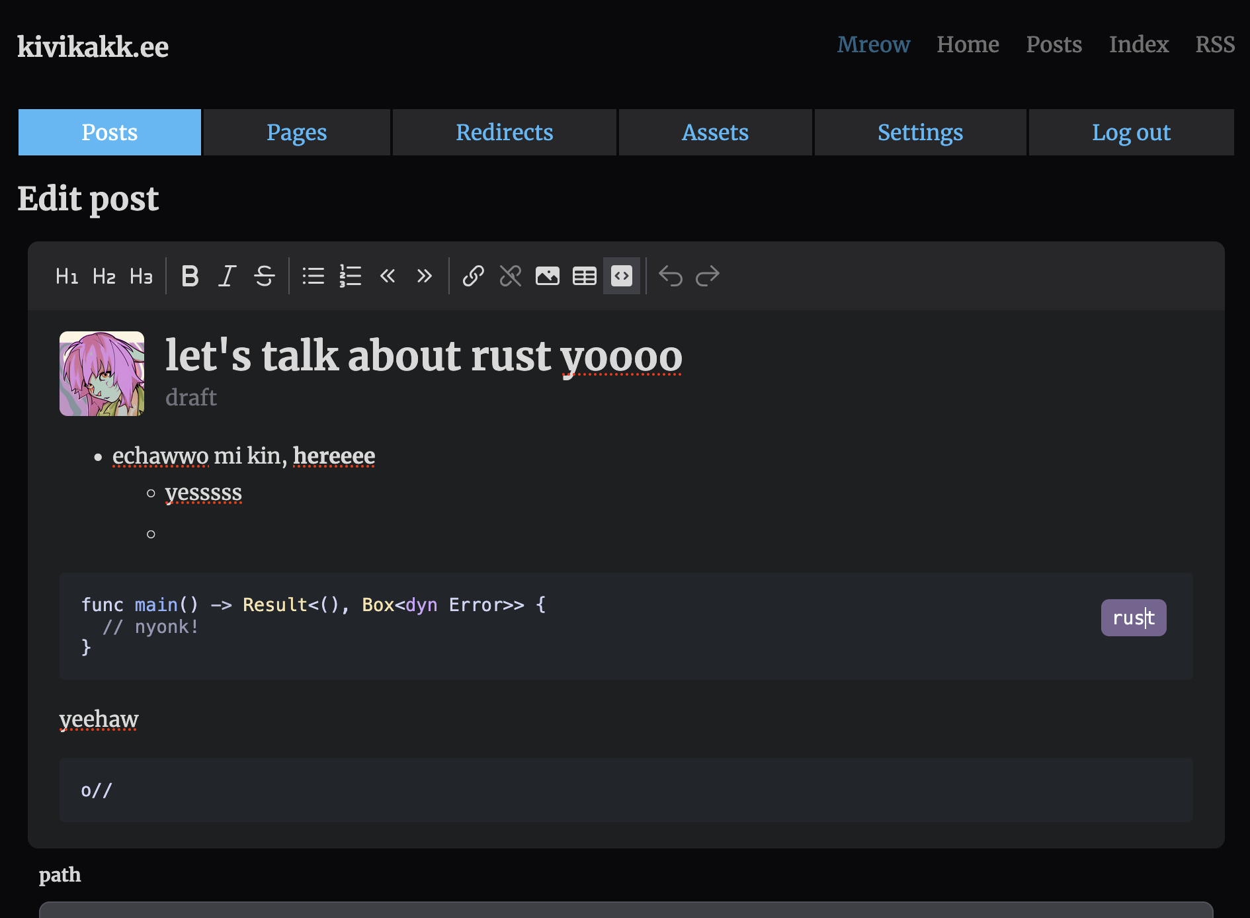
Task: Insert an image into post
Action: 547,276
